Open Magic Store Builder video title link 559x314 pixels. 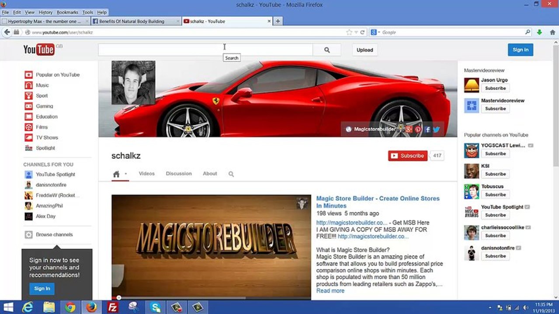point(378,202)
